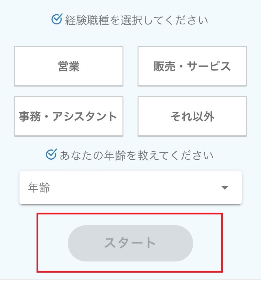Image resolution: width=261 pixels, height=281 pixels.
Task: Toggle the 営業 tile on
Action: pos(69,66)
